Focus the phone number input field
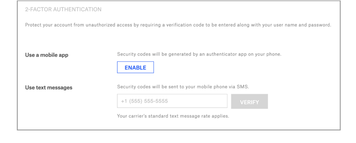The height and width of the screenshot is (143, 356). pos(172,101)
